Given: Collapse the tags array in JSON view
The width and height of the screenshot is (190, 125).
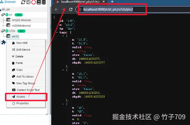Looking at the screenshot, I should 57,32.
